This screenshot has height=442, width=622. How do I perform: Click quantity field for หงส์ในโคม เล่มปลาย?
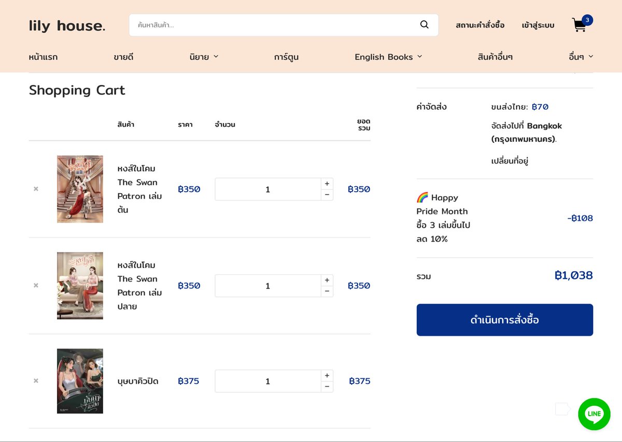(x=268, y=286)
